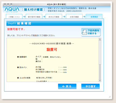This screenshot has width=116, height=103.
Task: Click the printer icon on print button
Action: (x=84, y=32)
